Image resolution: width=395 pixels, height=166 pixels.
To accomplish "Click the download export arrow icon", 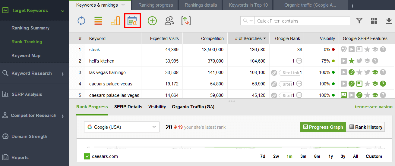I will coord(389,21).
